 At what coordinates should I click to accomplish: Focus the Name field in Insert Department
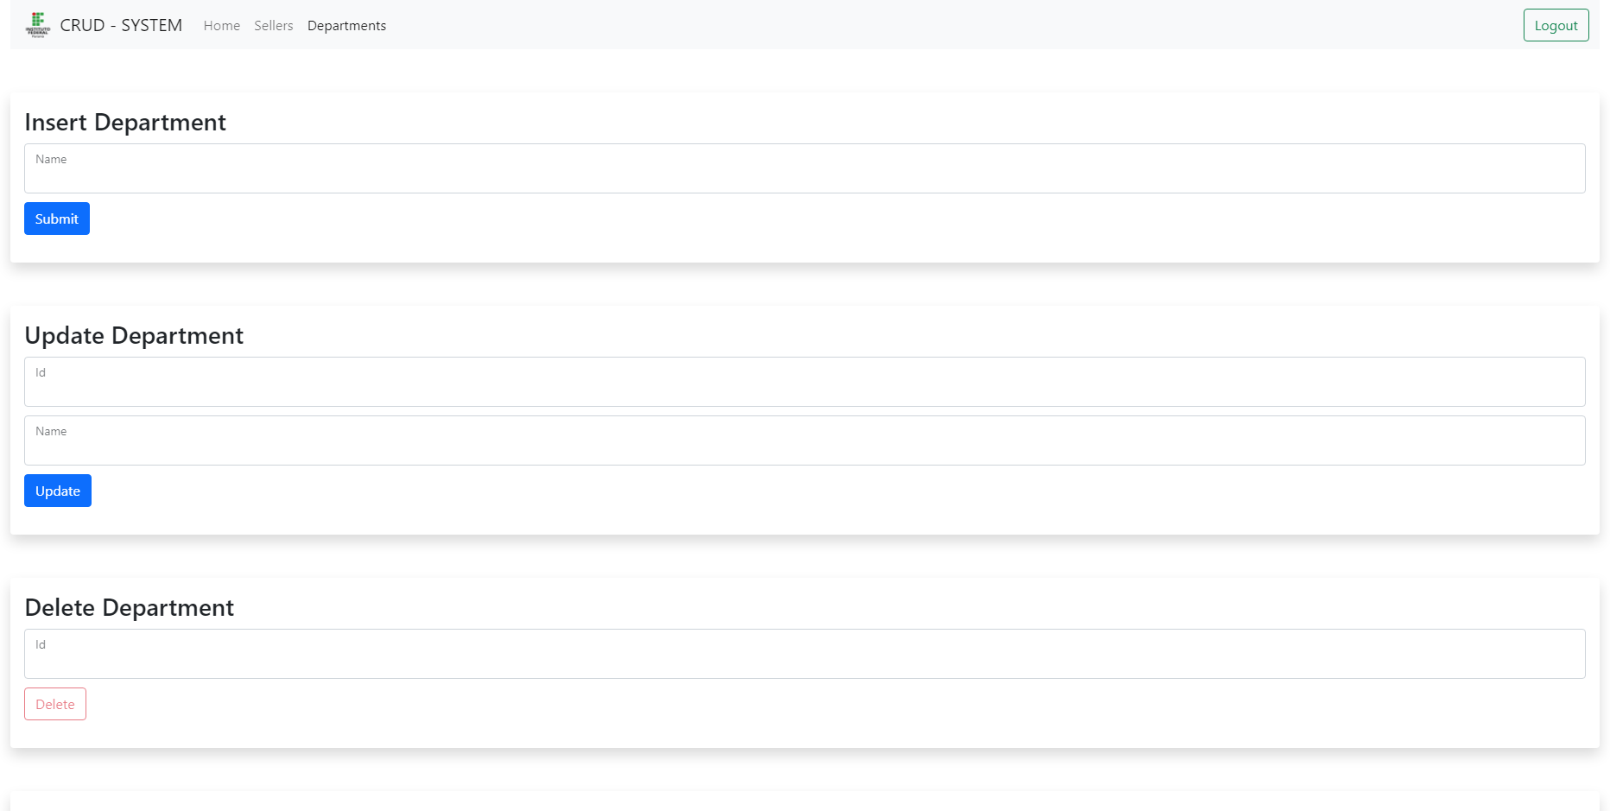[x=805, y=168]
